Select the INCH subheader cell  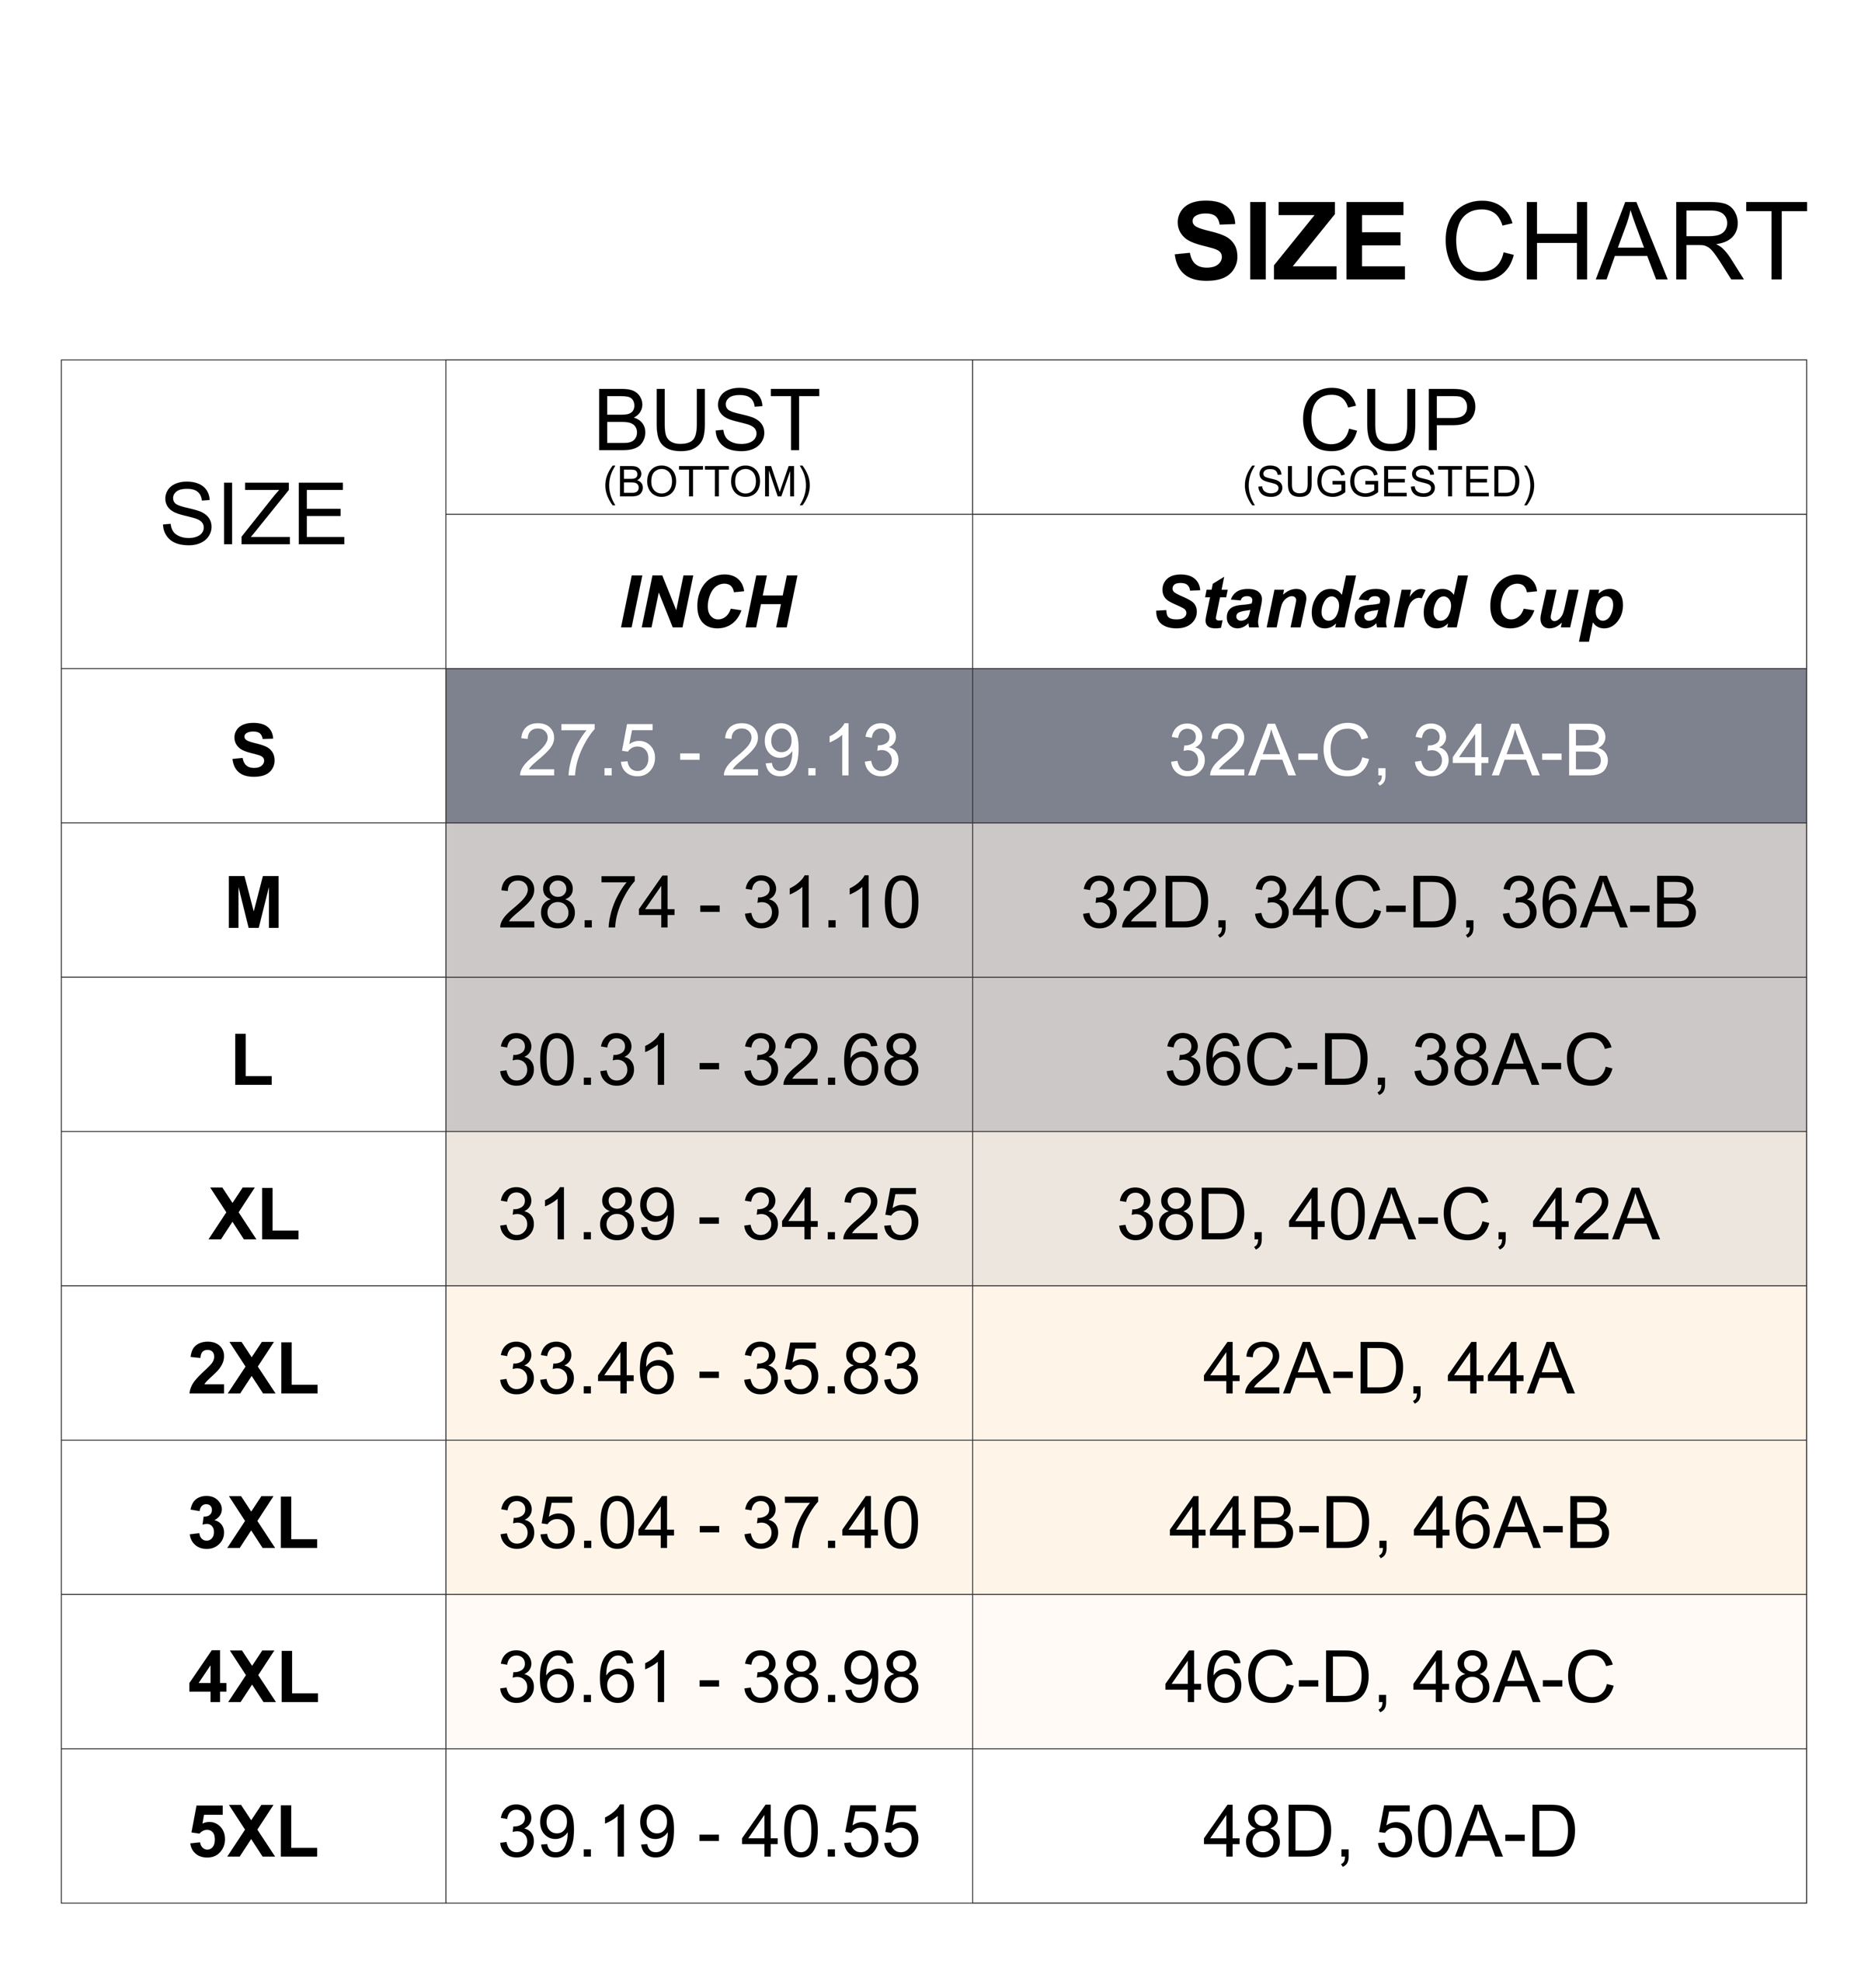pyautogui.click(x=708, y=592)
